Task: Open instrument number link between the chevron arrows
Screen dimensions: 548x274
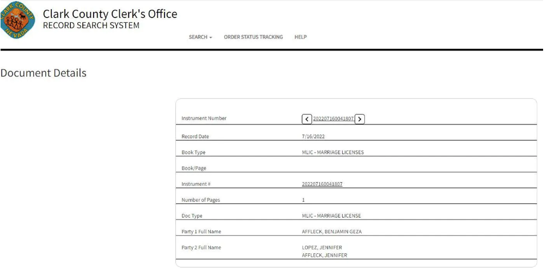Action: point(333,119)
